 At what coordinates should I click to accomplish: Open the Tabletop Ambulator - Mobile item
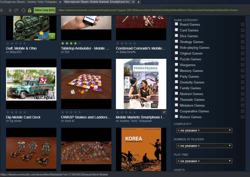85,48
